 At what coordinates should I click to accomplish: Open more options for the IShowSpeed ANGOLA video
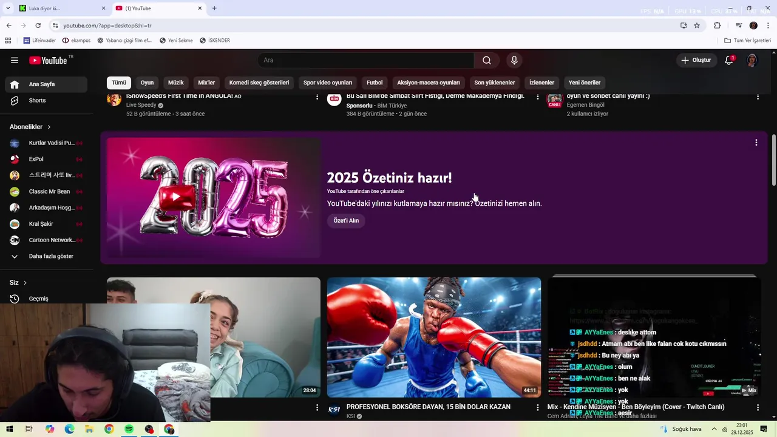(x=317, y=97)
